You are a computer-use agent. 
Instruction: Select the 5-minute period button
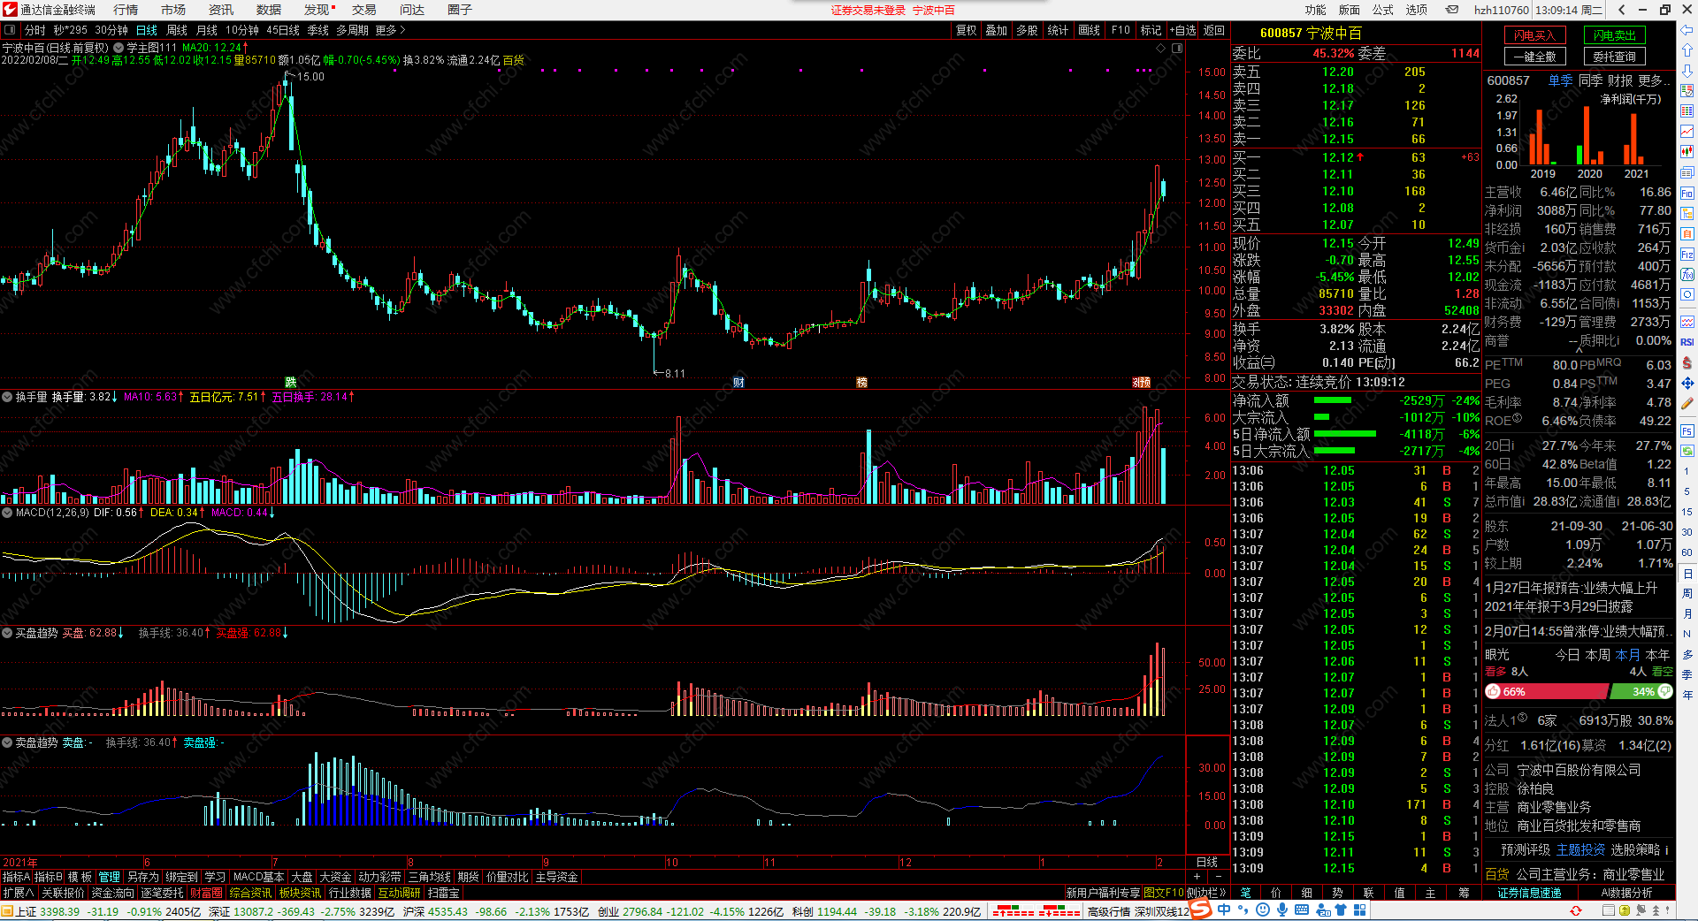click(1687, 491)
